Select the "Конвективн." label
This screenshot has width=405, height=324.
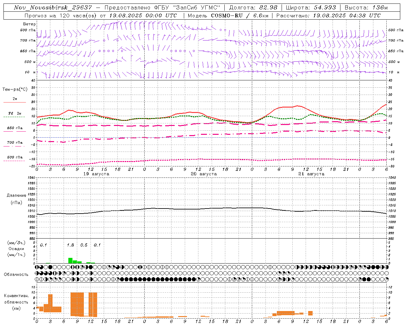click(x=16, y=296)
